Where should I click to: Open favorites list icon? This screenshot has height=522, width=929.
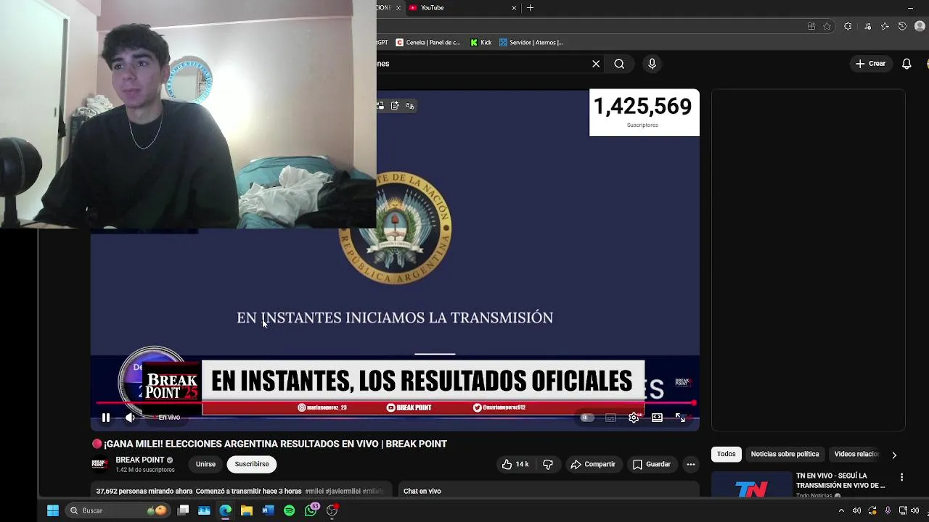[x=885, y=26]
